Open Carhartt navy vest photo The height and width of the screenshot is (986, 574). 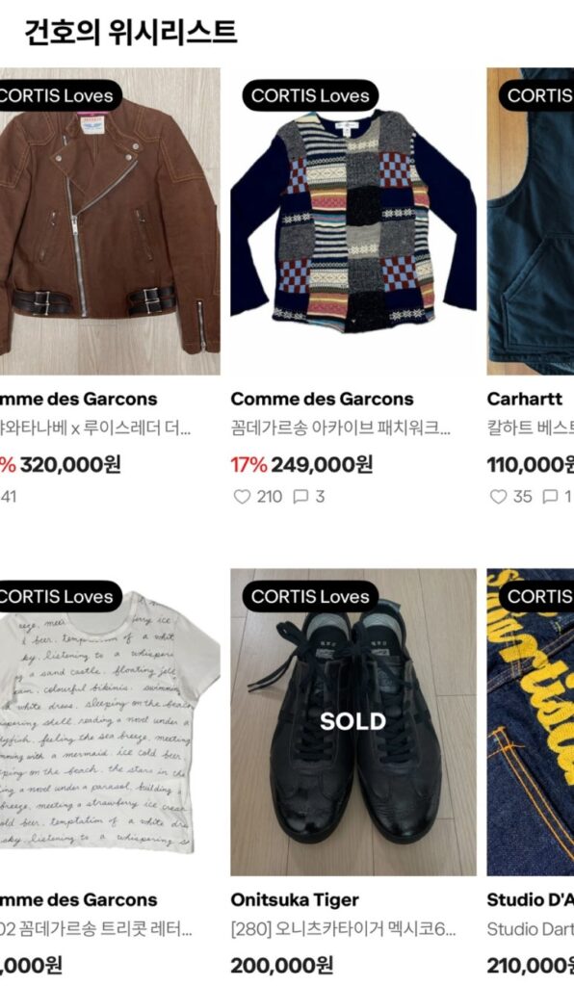[531, 221]
